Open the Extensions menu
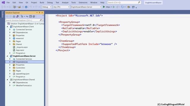 pos(83,2)
